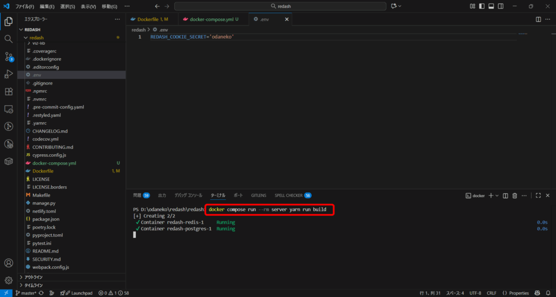This screenshot has height=297, width=556.
Task: Toggle the bottom panel visibility
Action: pyautogui.click(x=491, y=6)
